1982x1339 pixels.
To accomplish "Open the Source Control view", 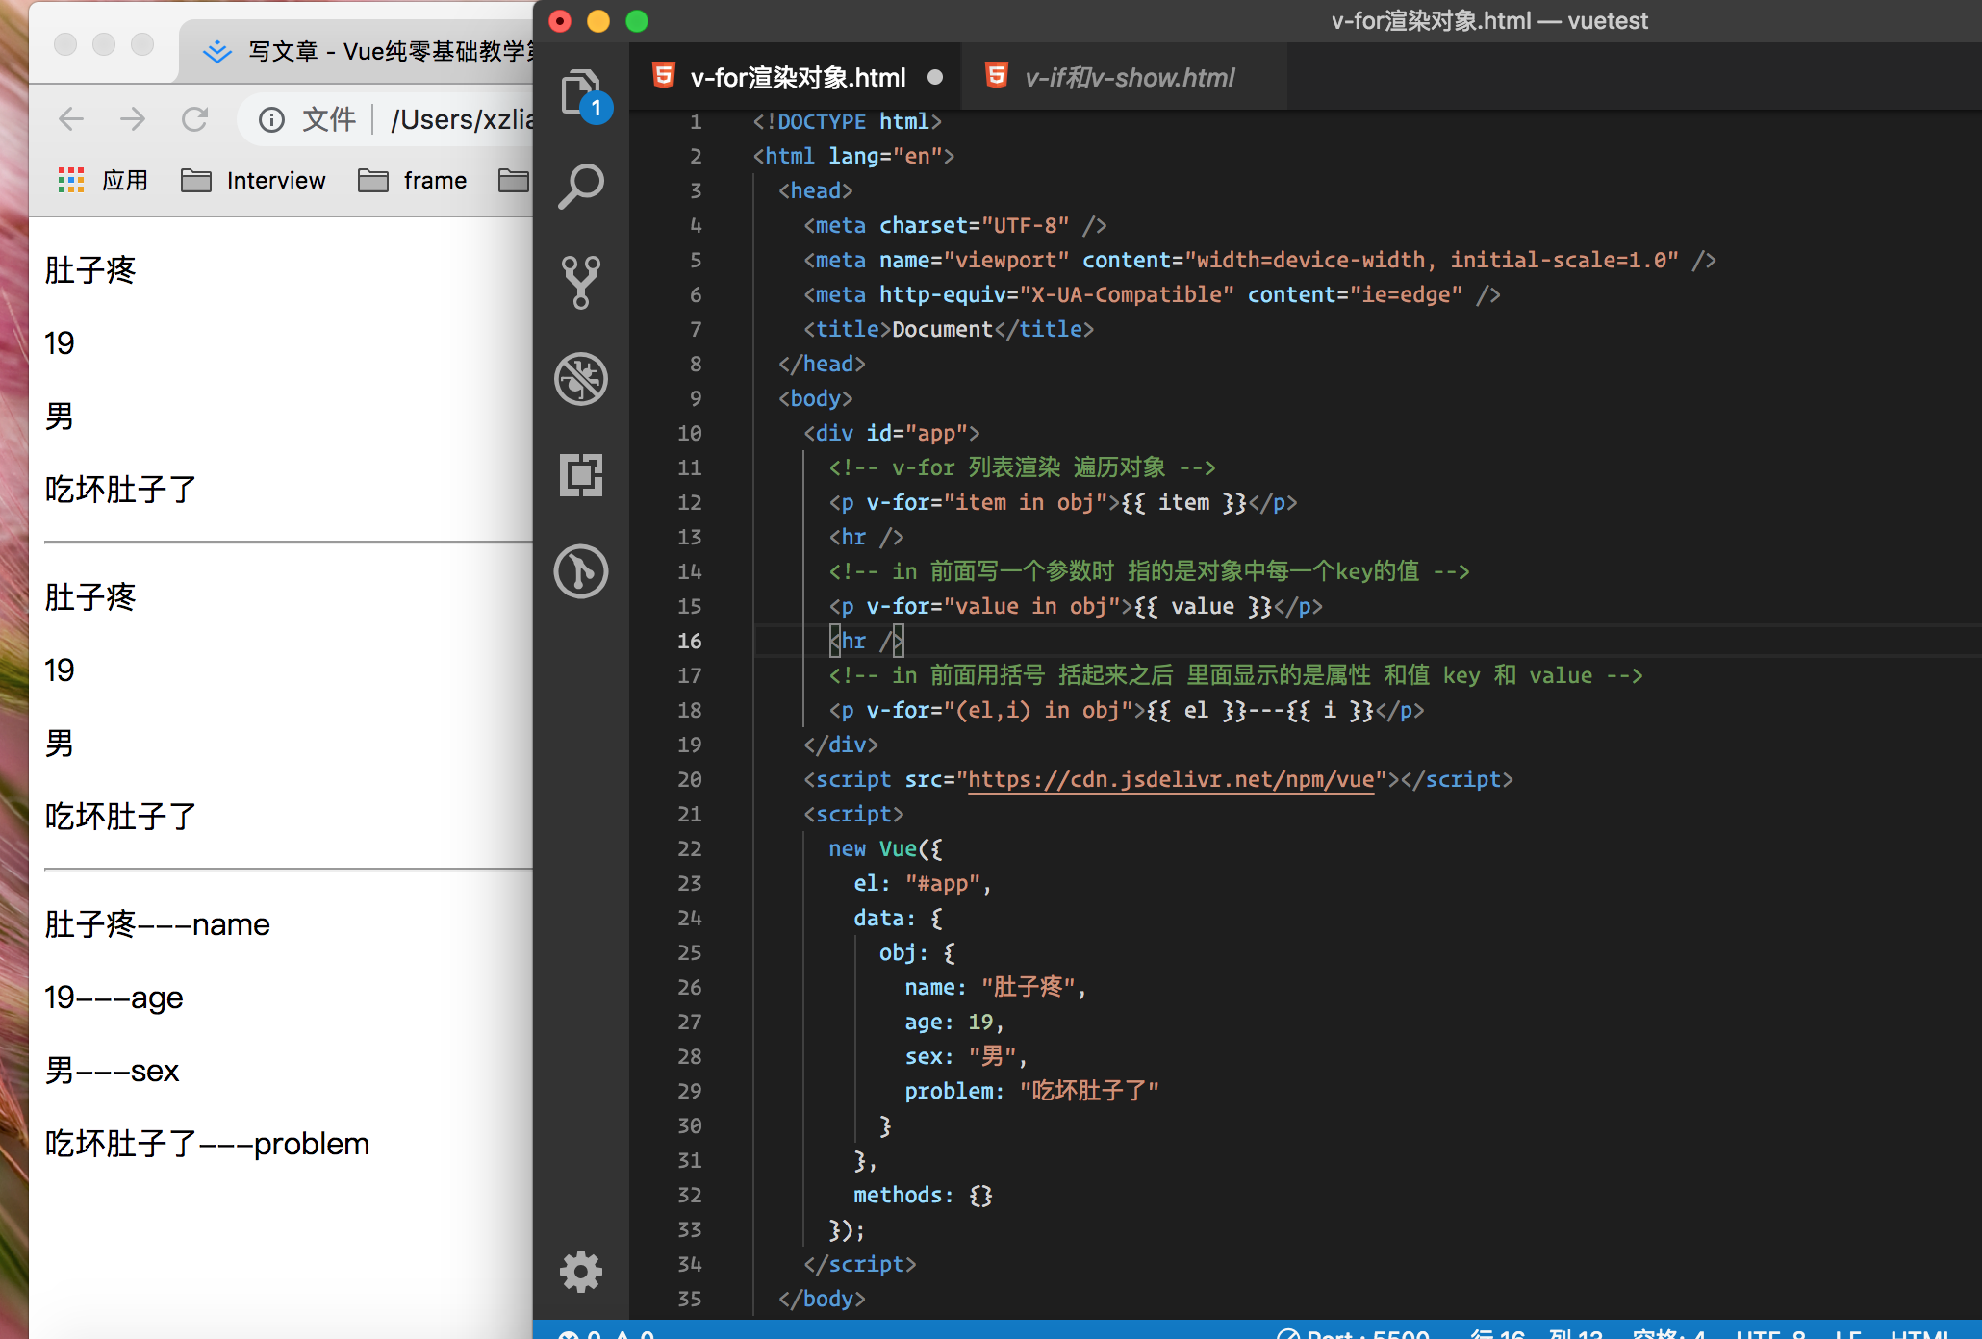I will [581, 282].
